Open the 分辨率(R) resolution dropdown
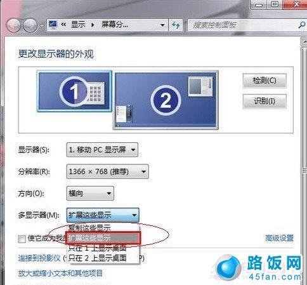Screen dimensions: 307x285 pyautogui.click(x=108, y=171)
